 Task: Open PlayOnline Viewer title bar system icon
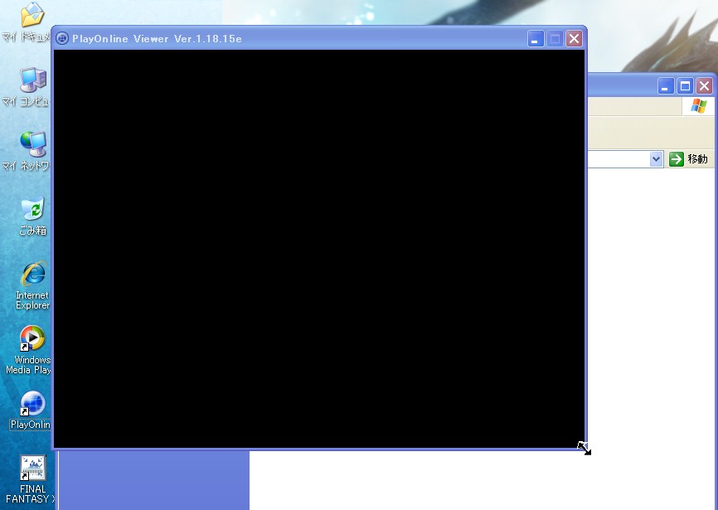(x=62, y=39)
